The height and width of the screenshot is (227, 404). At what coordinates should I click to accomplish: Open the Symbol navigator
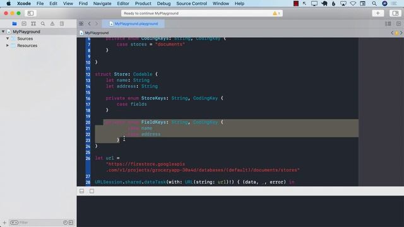click(x=33, y=24)
